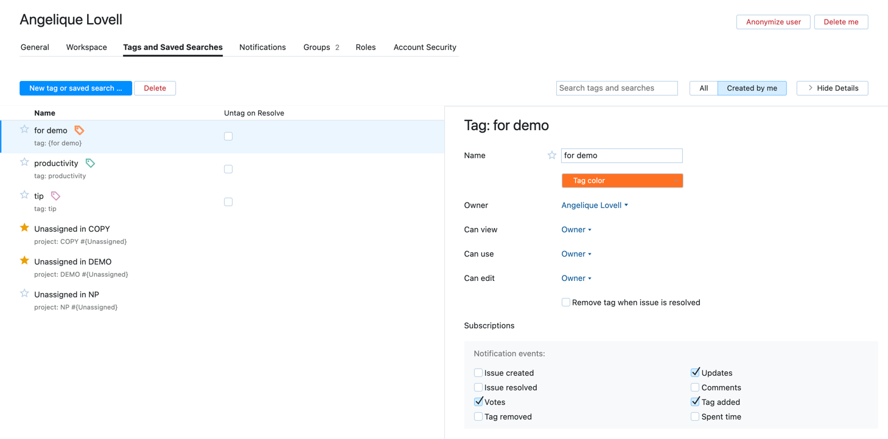888x439 pixels.
Task: Unstar the 'Unassigned in COPY' saved search
Action: [24, 228]
